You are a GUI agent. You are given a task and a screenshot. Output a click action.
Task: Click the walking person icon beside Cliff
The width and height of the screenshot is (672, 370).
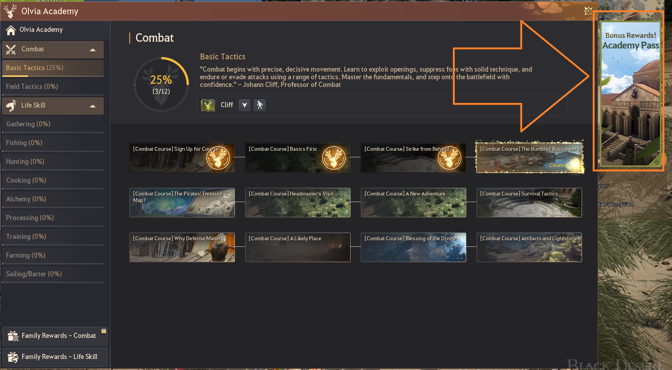(259, 105)
